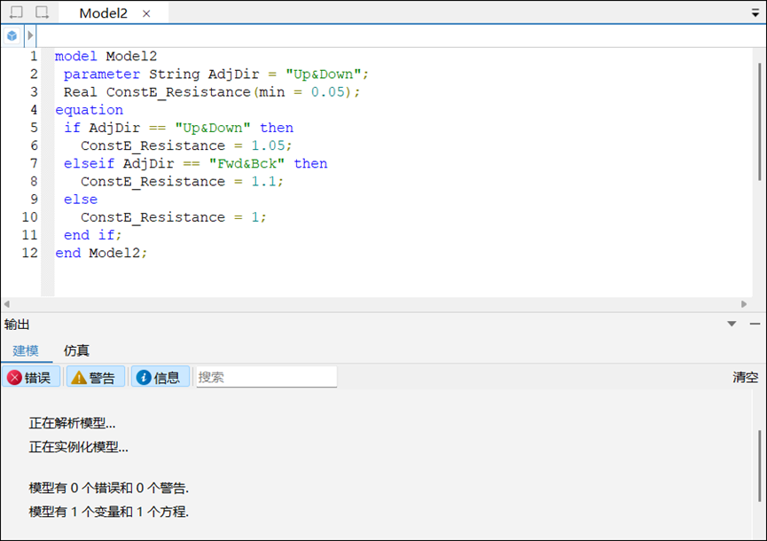Click 'parameter' keyword on line 2
The height and width of the screenshot is (541, 767).
pyautogui.click(x=102, y=74)
